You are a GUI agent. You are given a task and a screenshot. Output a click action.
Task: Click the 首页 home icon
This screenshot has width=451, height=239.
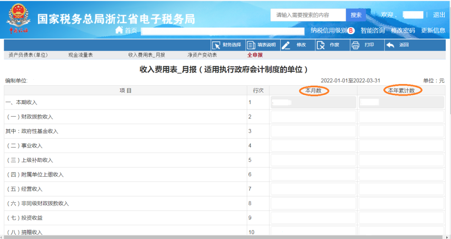(119, 30)
